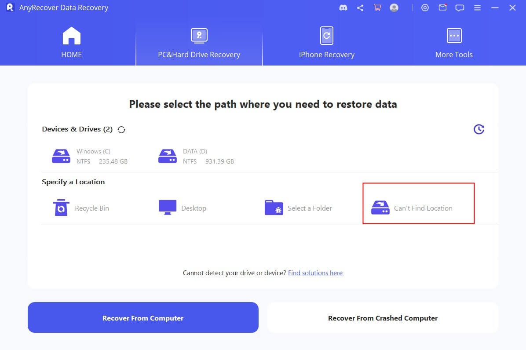Screen dimensions: 526x350
Task: Open the feedback chat bubble icon
Action: [x=460, y=7]
